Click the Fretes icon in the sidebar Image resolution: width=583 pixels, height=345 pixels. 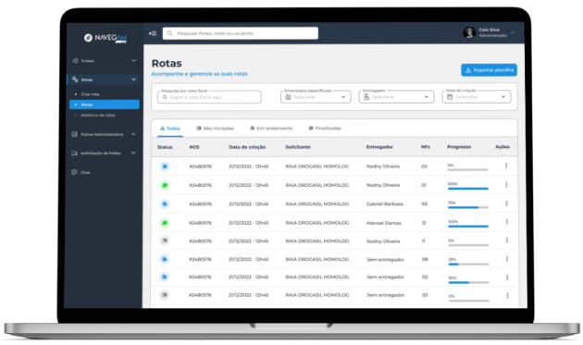[x=76, y=61]
